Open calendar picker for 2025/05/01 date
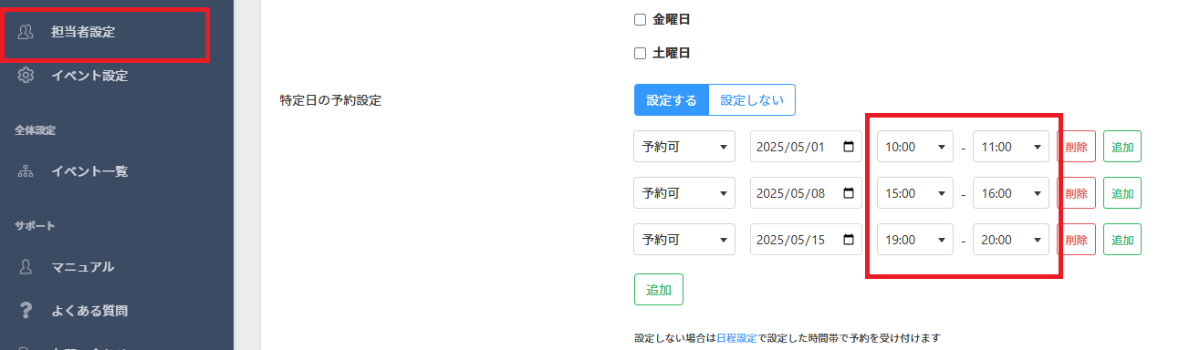Screen dimensions: 1179x350 pyautogui.click(x=850, y=146)
